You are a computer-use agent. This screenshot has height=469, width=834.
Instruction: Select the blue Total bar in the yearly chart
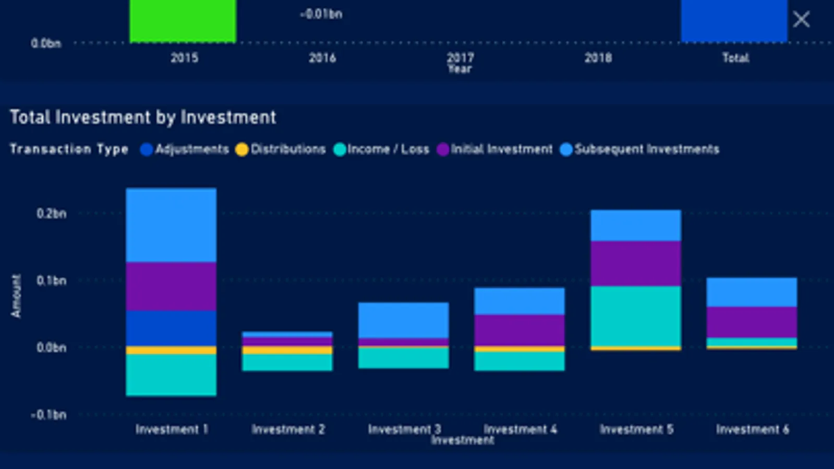(734, 21)
